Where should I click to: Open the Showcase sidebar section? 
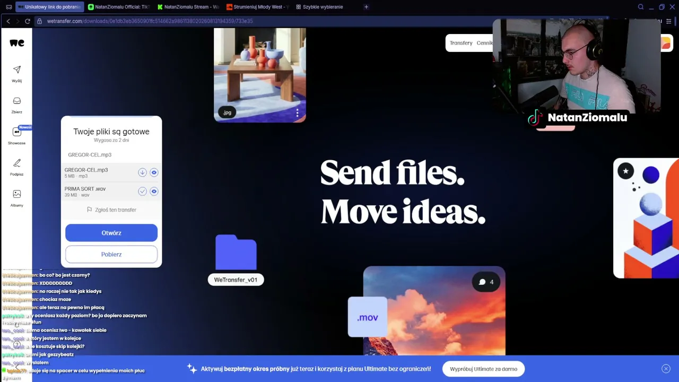point(17,135)
